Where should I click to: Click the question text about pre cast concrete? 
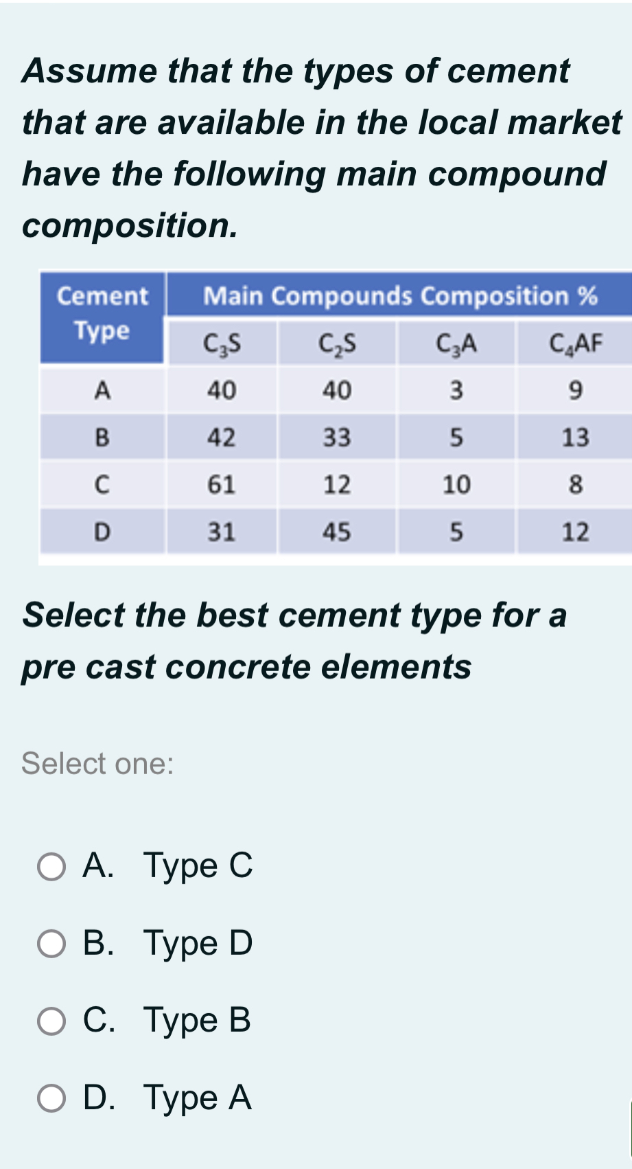click(294, 639)
